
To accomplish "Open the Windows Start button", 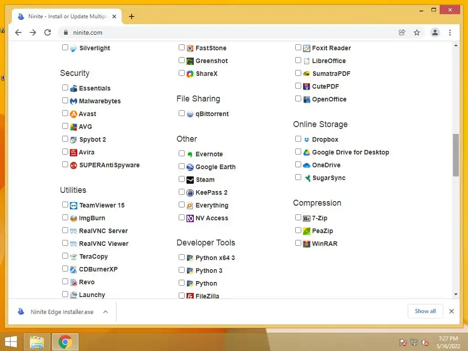I will point(11,342).
